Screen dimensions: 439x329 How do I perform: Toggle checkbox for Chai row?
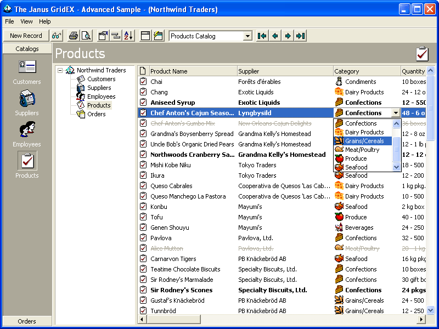tap(143, 82)
